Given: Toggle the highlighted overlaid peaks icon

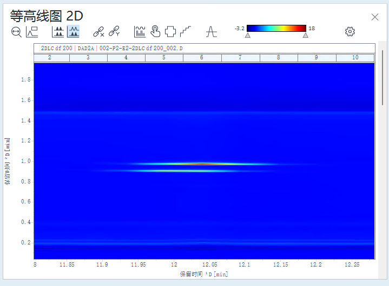Looking at the screenshot, I should (x=73, y=31).
